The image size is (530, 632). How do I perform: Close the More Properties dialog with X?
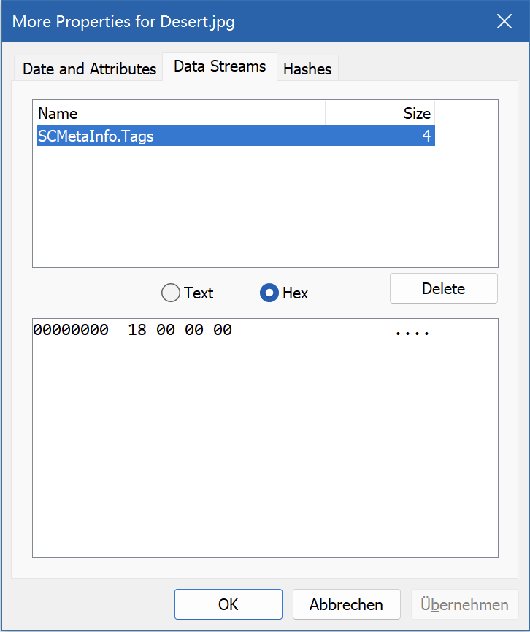504,21
